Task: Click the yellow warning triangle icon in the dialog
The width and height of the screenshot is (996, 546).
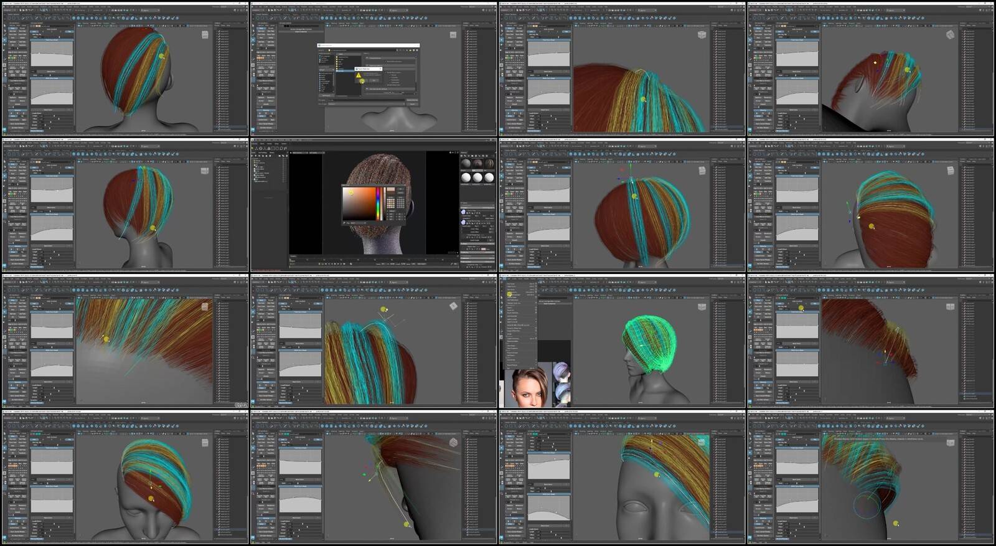Action: click(x=359, y=75)
